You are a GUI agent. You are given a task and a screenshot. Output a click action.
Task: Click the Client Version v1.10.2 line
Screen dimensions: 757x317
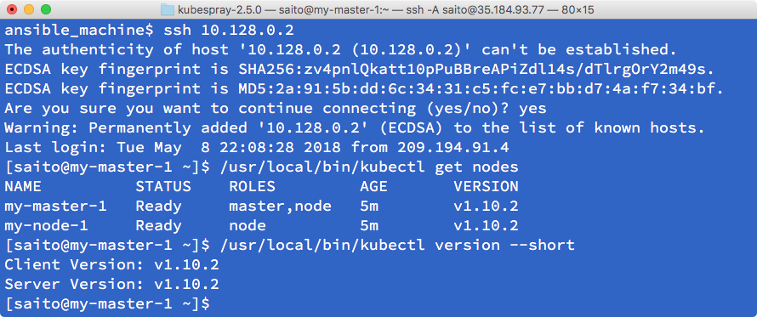click(112, 264)
